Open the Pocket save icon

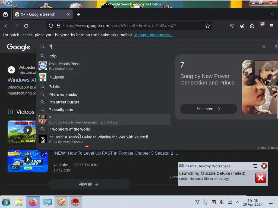(x=232, y=26)
